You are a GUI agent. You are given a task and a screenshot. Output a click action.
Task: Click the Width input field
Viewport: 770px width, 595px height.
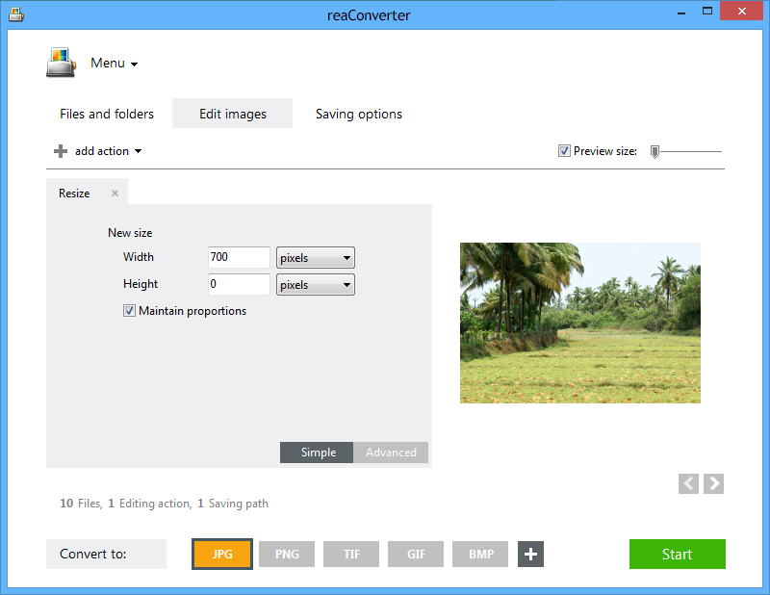239,257
